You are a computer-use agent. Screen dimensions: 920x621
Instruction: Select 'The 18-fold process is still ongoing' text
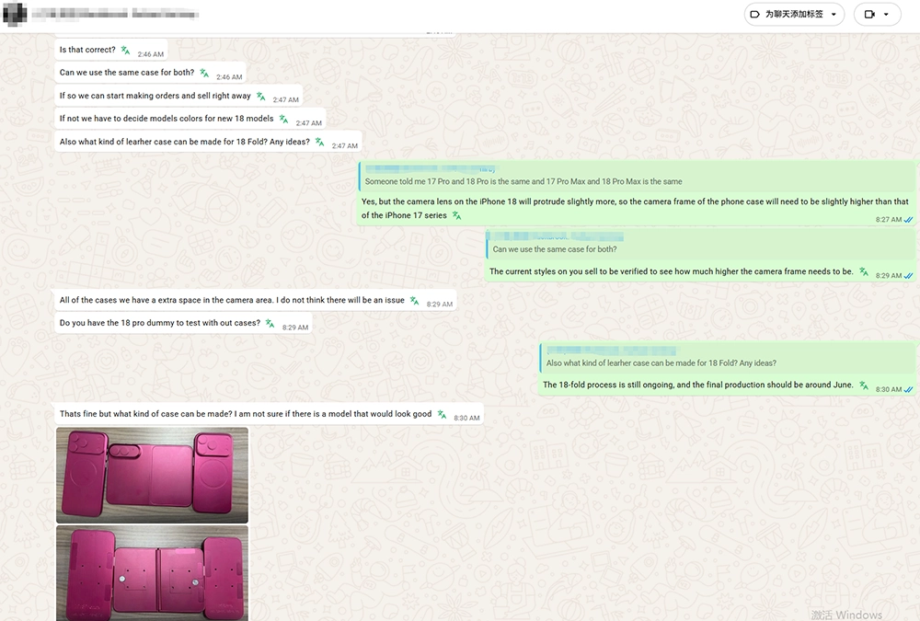tap(697, 385)
